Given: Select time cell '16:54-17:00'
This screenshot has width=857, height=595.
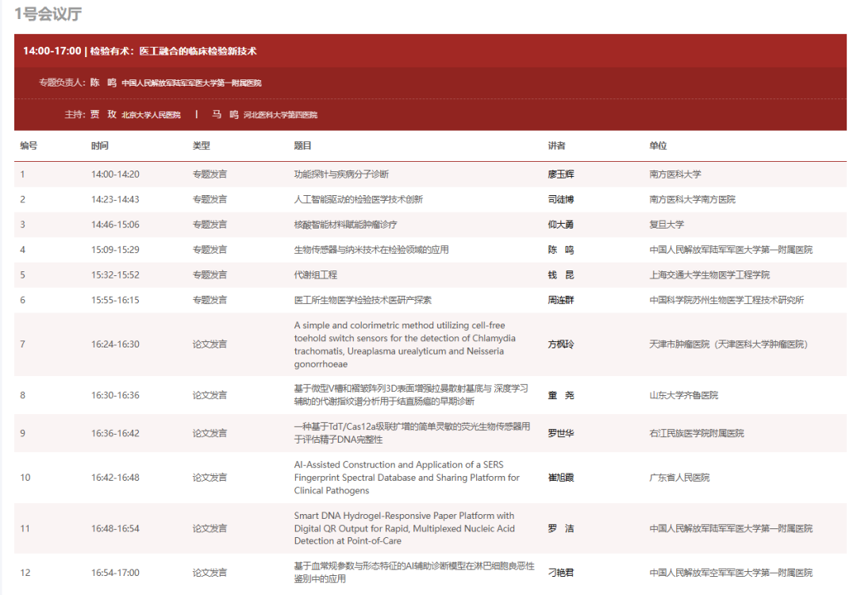Looking at the screenshot, I should click(x=115, y=573).
